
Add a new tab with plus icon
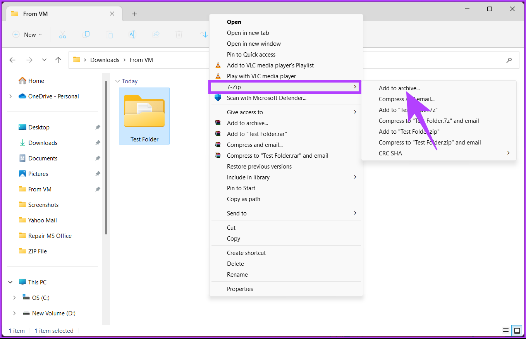134,14
